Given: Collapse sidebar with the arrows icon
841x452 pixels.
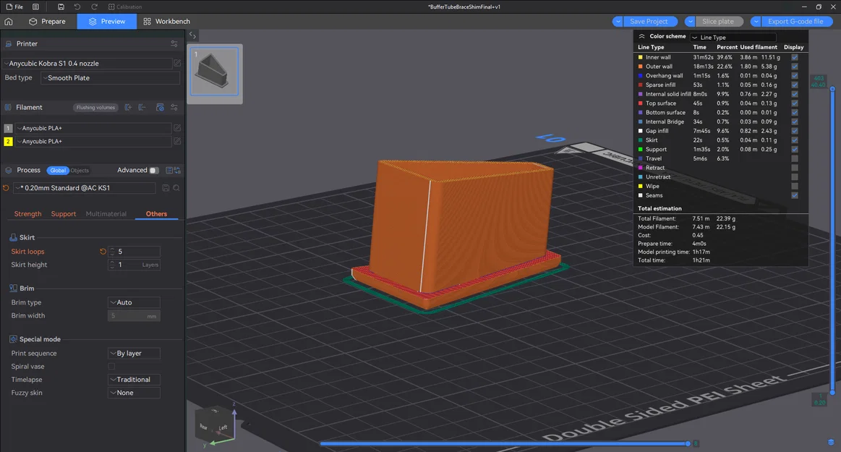Looking at the screenshot, I should [192, 35].
